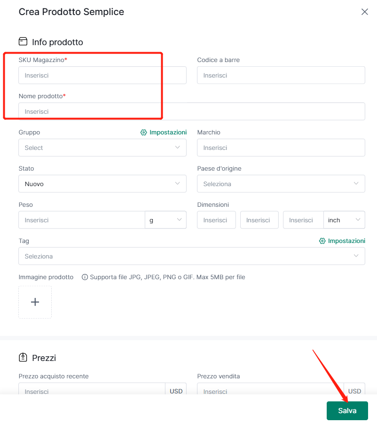Click the Nome prodotto input field

click(x=192, y=111)
